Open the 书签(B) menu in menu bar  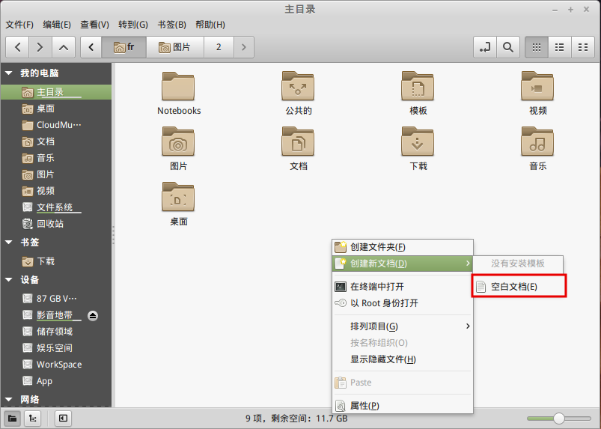pos(171,25)
